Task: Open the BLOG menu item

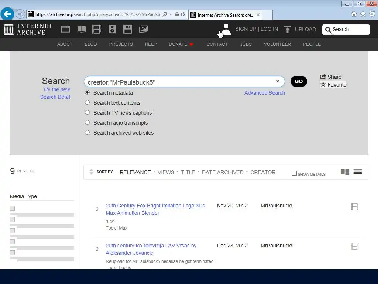Action: coord(91,44)
